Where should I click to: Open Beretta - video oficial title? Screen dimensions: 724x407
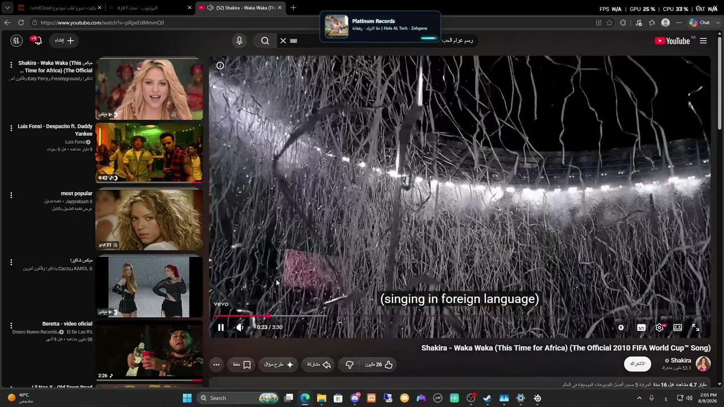[67, 324]
